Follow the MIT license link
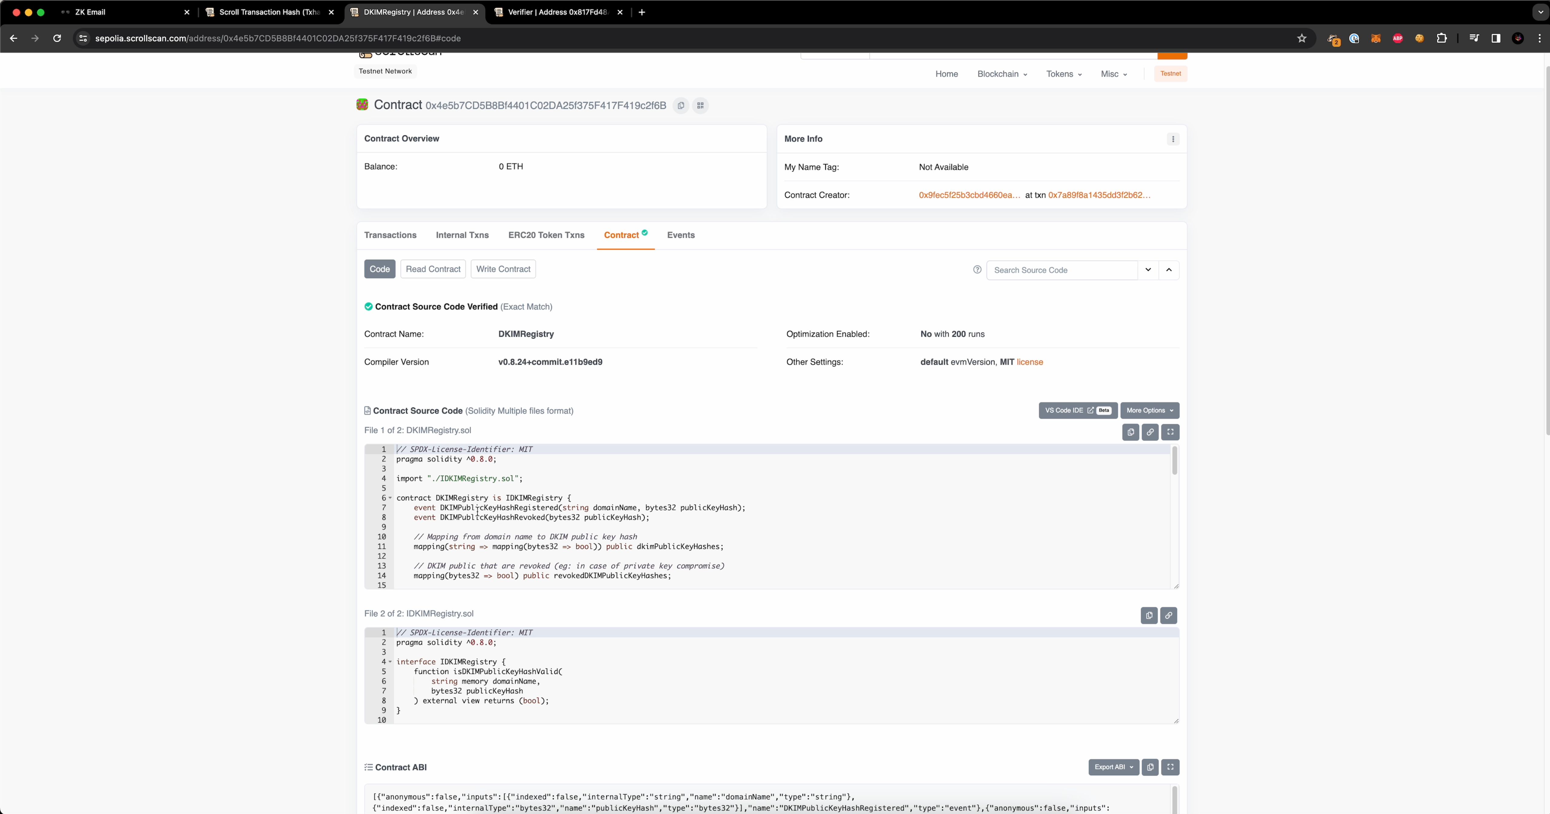Screen dimensions: 1550x814 click(1030, 362)
